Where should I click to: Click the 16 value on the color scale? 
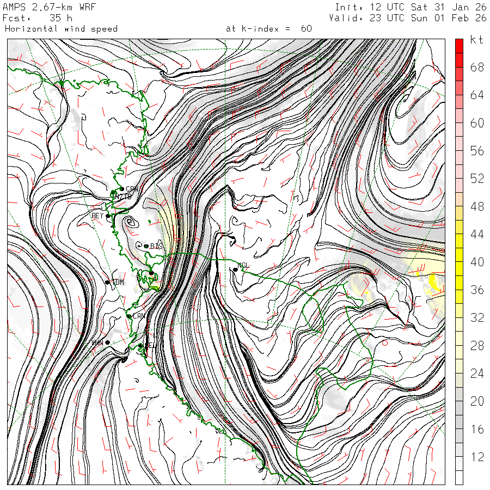(477, 430)
